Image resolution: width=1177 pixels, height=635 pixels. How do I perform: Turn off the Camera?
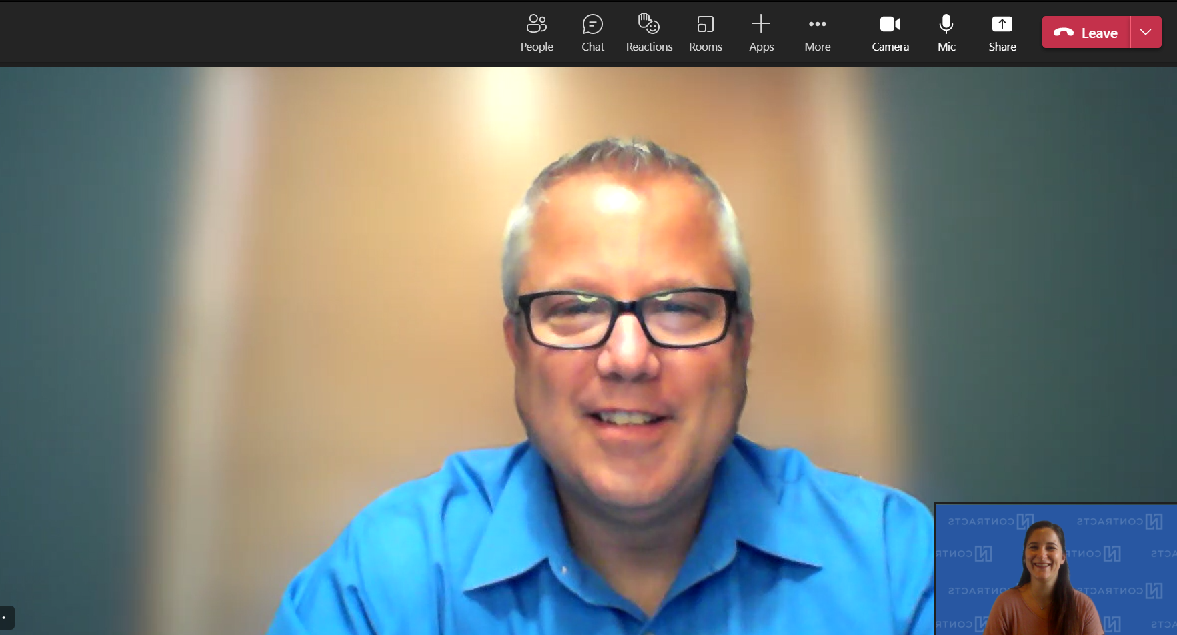pyautogui.click(x=890, y=33)
